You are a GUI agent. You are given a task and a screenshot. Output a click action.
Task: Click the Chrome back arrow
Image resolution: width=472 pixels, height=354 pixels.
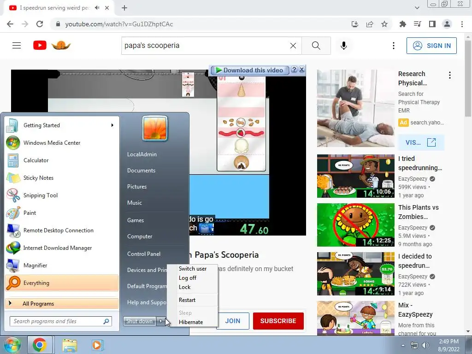[x=10, y=24]
